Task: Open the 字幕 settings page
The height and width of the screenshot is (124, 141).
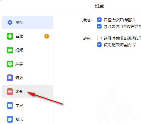Action: coord(28,105)
